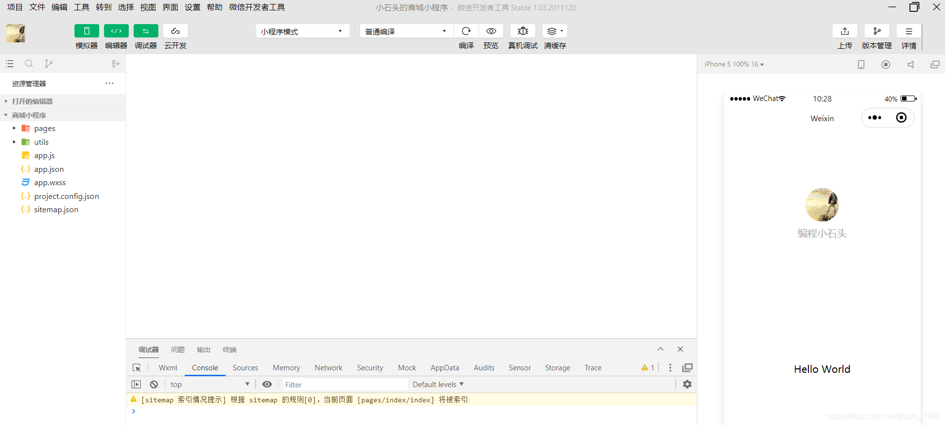Click the console Filter input field

click(x=344, y=385)
